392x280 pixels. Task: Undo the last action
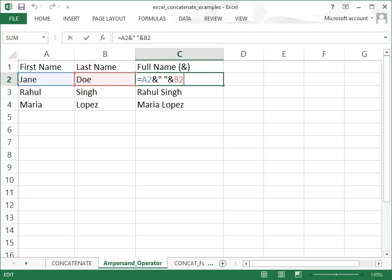pos(34,7)
